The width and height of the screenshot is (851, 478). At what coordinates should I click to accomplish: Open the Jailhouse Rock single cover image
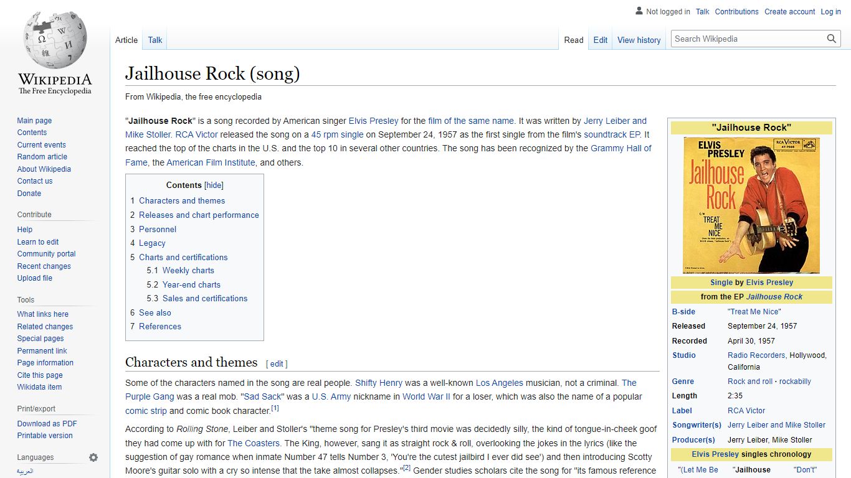[751, 205]
